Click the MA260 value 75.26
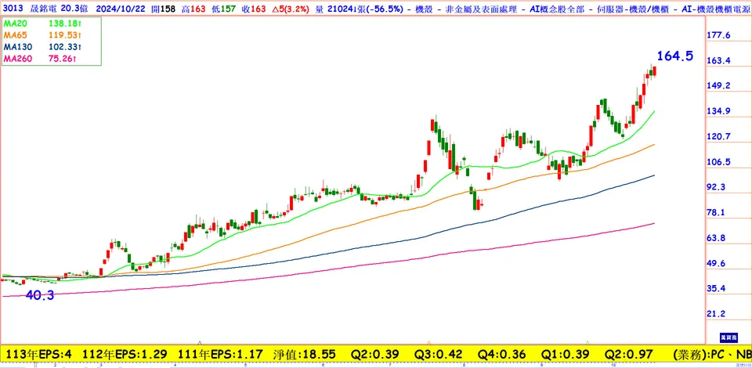This screenshot has height=368, width=752. tap(63, 59)
